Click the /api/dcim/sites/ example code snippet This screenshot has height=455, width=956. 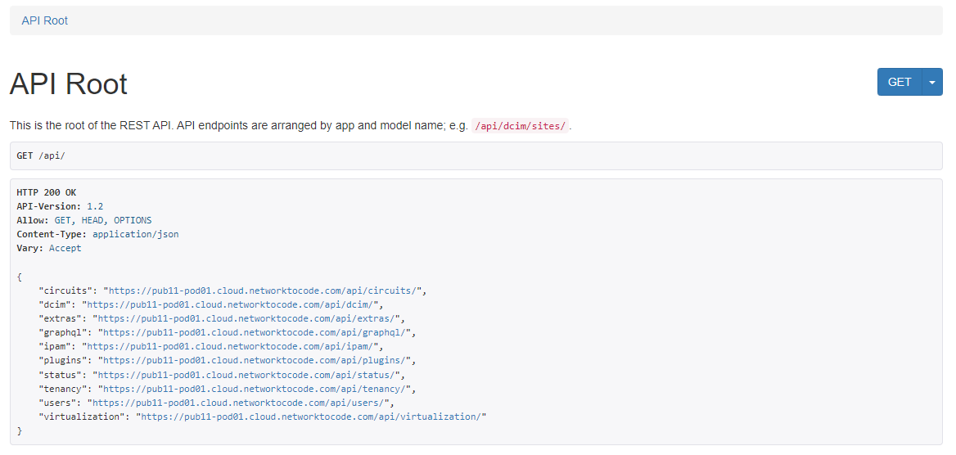[521, 126]
